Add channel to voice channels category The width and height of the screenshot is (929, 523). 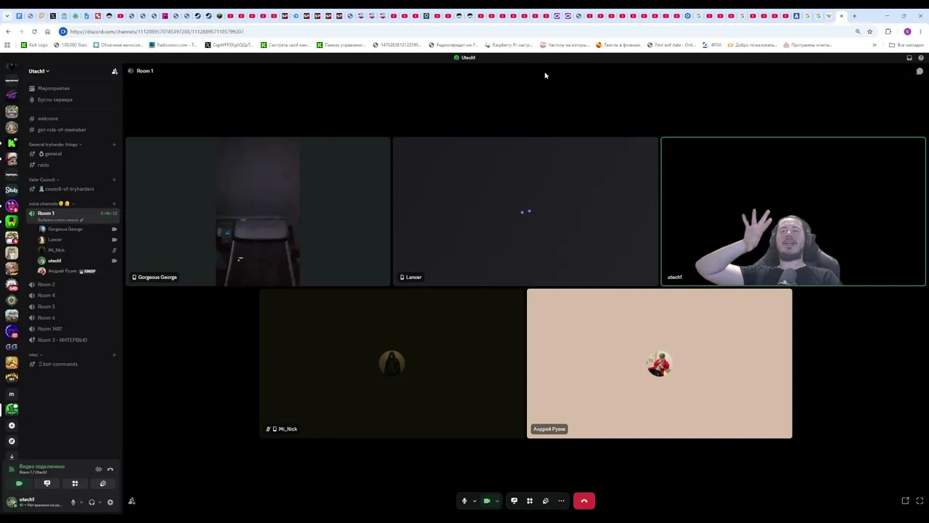[x=114, y=203]
